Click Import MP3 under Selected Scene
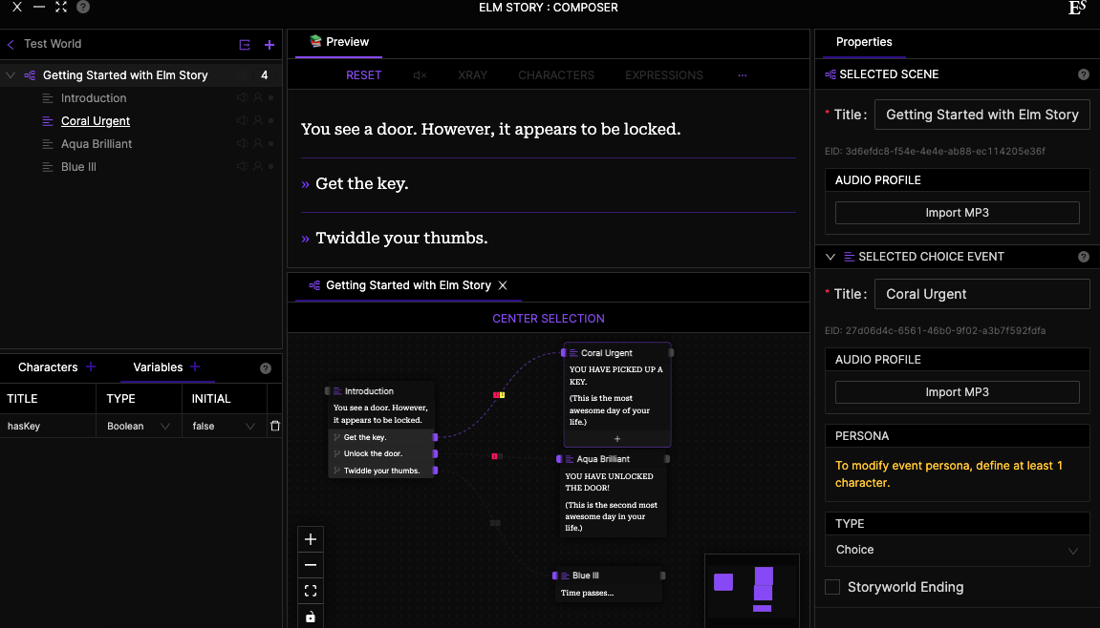Screen dimensions: 1100x628 (957, 213)
